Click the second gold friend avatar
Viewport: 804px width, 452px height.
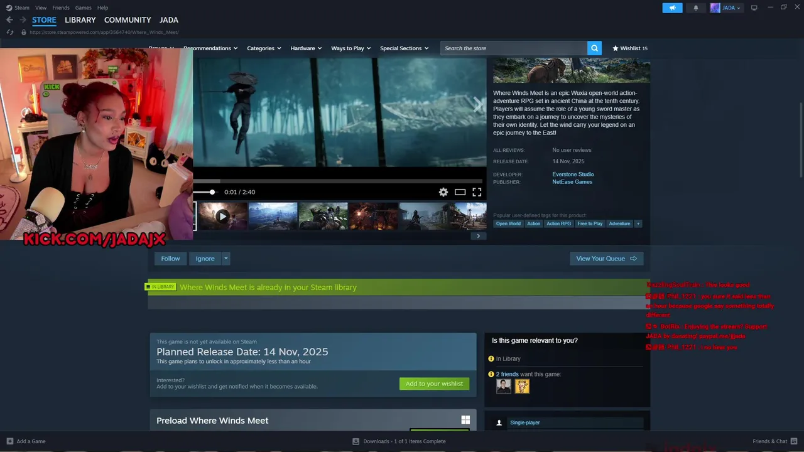pyautogui.click(x=522, y=386)
